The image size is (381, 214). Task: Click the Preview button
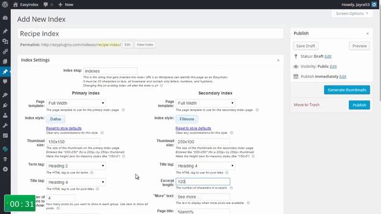tap(360, 46)
